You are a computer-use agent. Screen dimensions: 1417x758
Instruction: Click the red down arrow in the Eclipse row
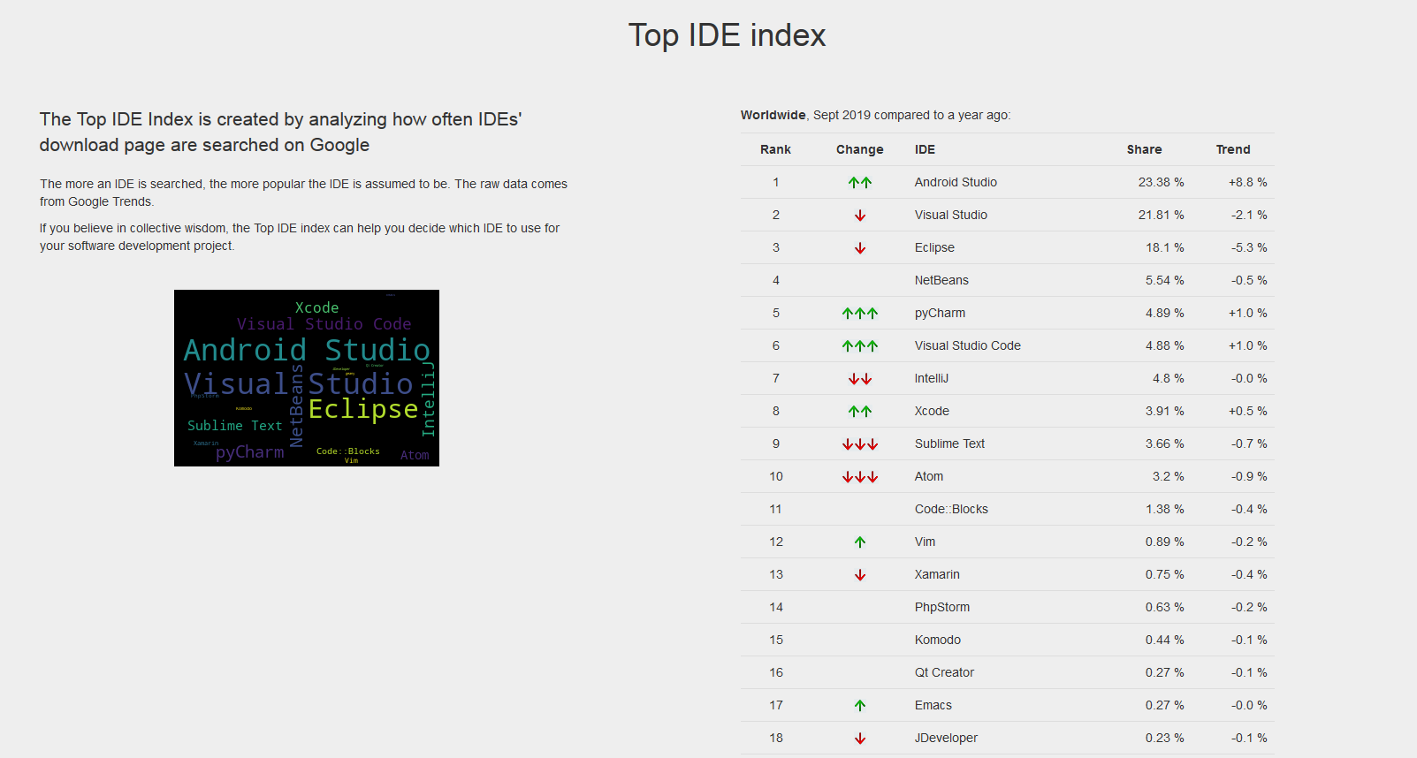tap(860, 248)
